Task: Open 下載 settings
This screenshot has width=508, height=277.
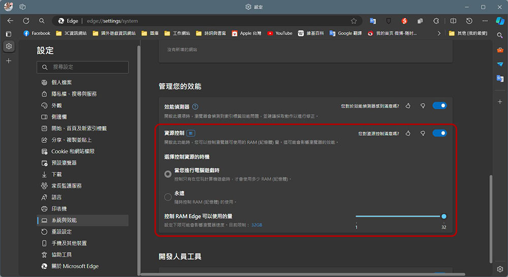Action: click(83, 174)
